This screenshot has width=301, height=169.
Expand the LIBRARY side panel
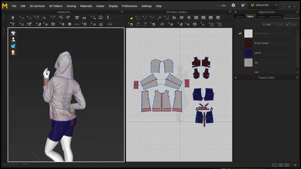(4, 18)
